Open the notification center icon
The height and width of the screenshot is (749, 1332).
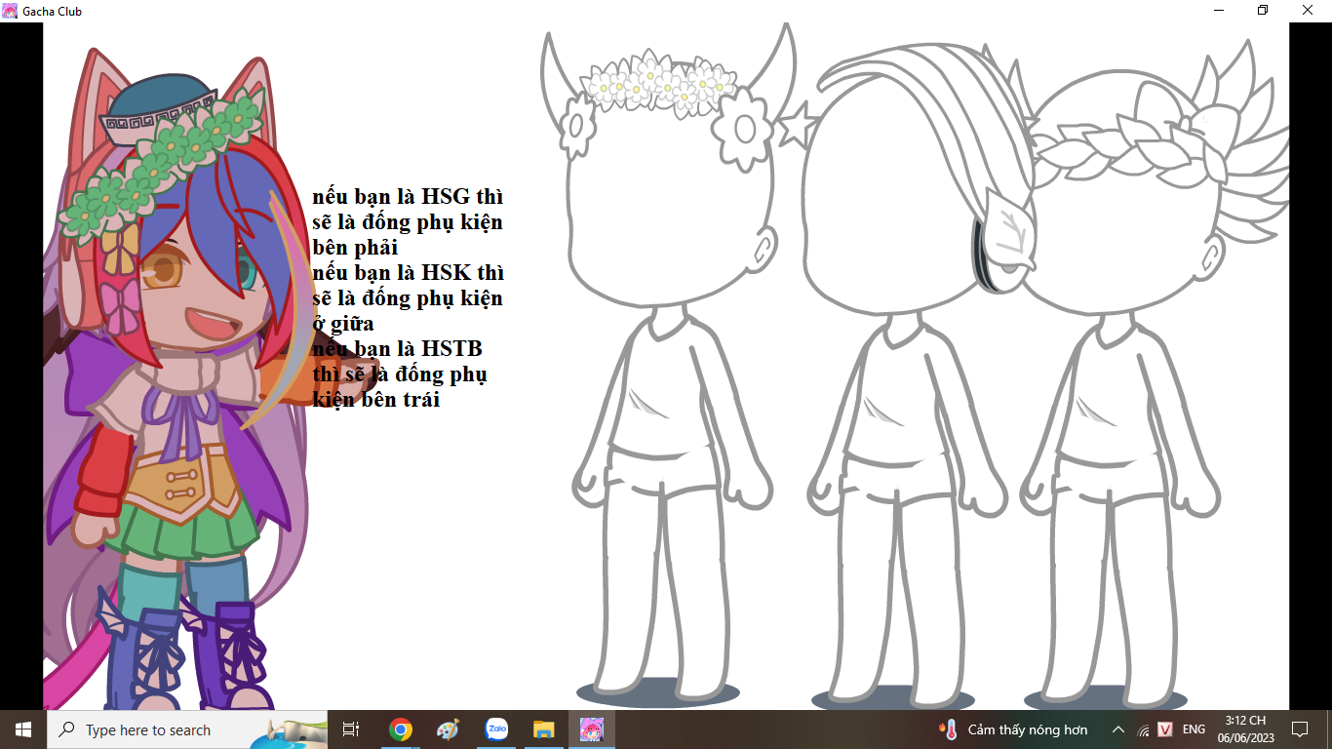(1299, 729)
